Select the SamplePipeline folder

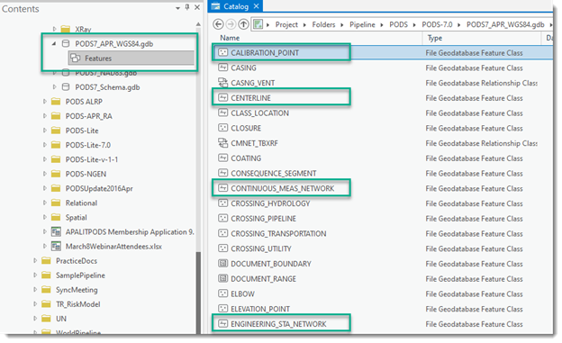pos(80,275)
